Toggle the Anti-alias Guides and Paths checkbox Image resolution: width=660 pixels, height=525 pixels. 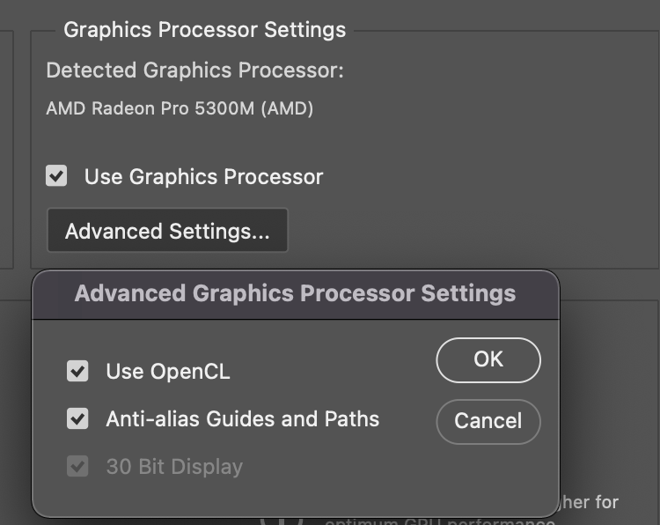(77, 418)
